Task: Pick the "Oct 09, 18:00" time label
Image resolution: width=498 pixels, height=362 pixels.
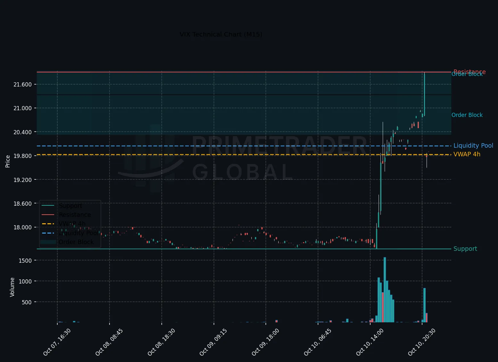Action: [x=265, y=342]
